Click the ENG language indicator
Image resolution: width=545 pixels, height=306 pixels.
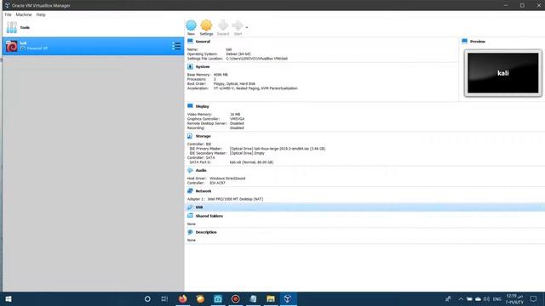tap(497, 299)
